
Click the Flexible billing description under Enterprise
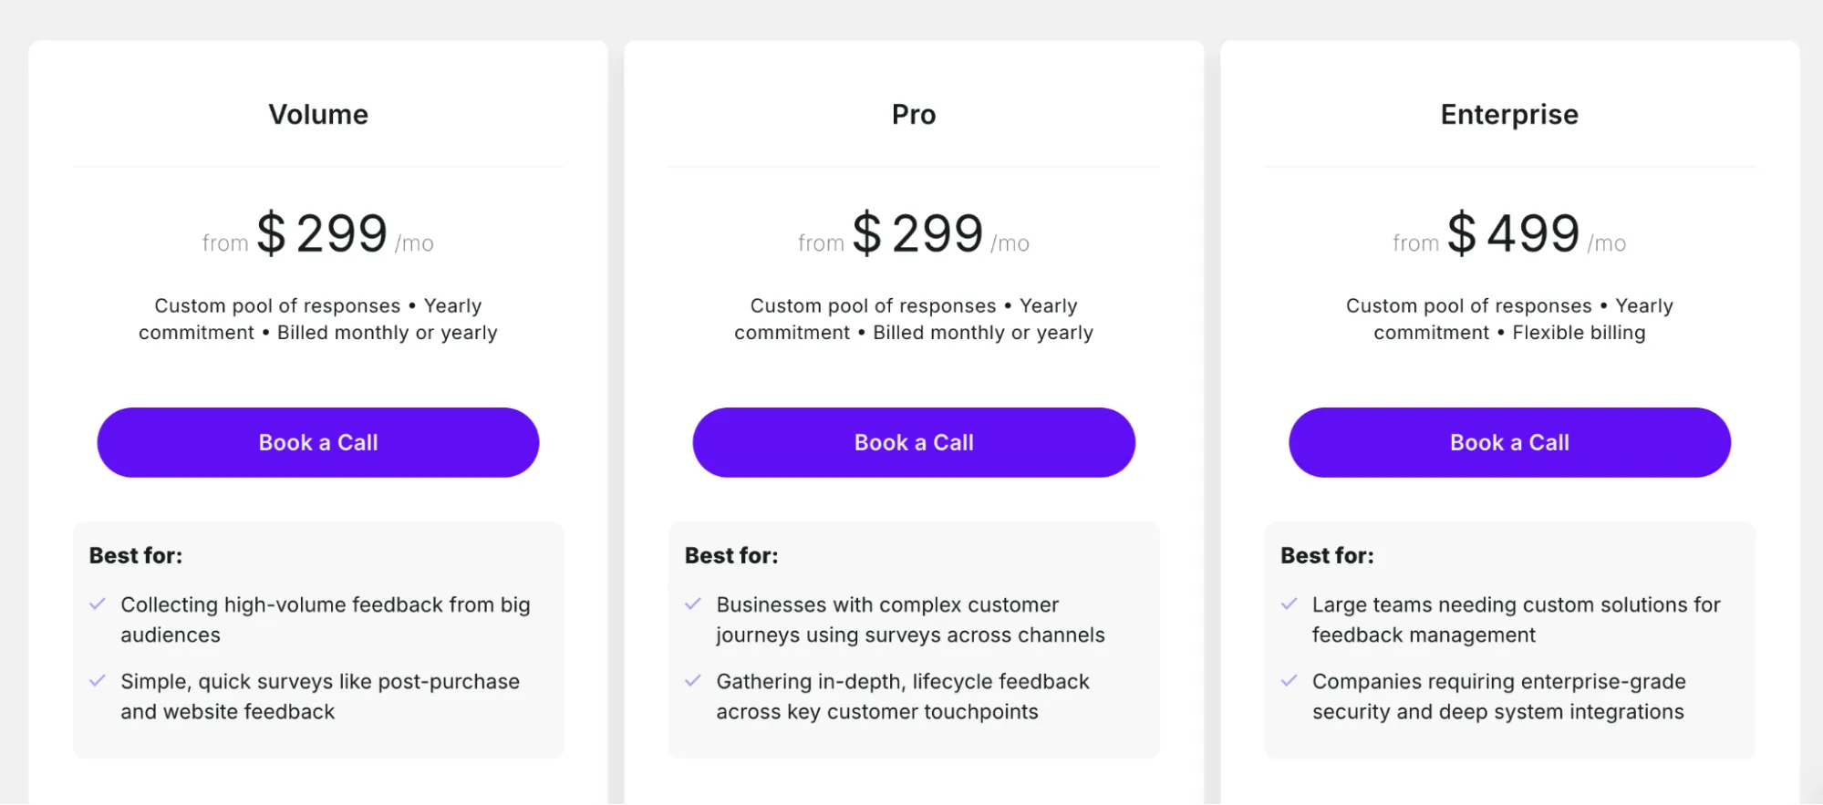[1579, 332]
